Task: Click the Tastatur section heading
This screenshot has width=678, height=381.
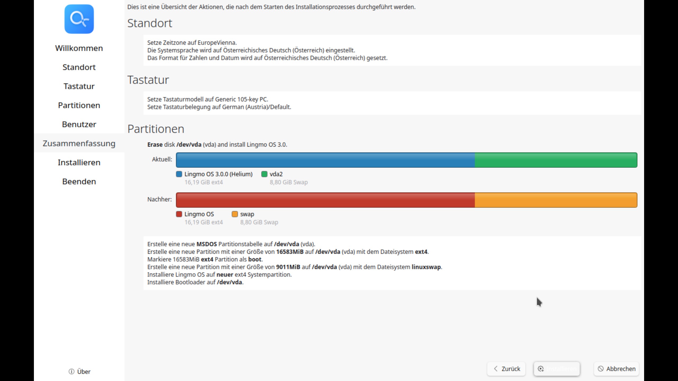Action: (148, 80)
